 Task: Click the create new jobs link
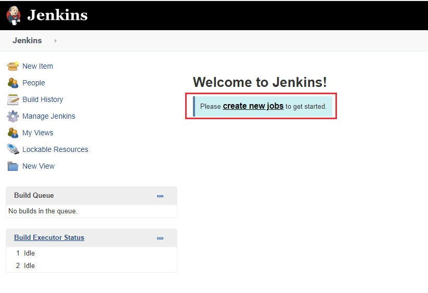[x=253, y=106]
